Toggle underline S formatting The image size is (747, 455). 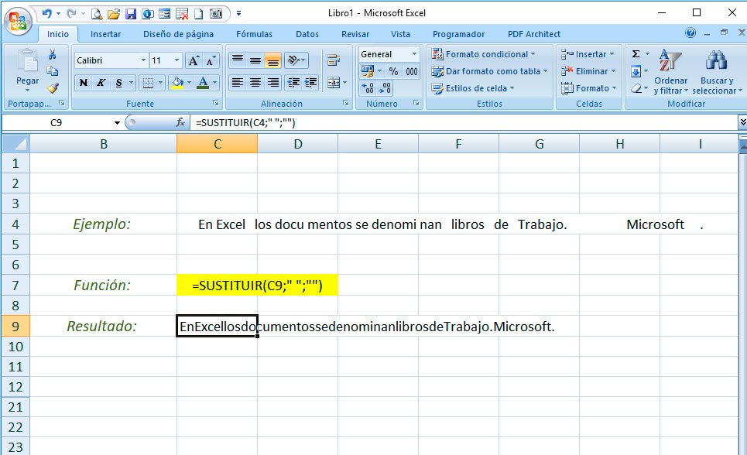pyautogui.click(x=118, y=83)
